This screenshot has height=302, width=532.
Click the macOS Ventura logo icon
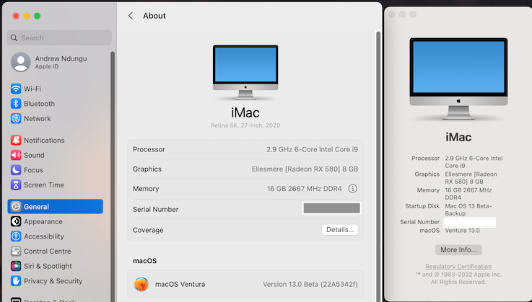(x=141, y=284)
